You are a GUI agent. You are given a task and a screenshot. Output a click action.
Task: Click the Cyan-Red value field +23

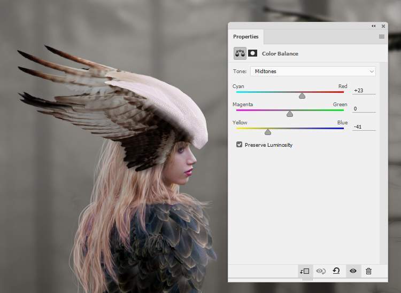[364, 91]
